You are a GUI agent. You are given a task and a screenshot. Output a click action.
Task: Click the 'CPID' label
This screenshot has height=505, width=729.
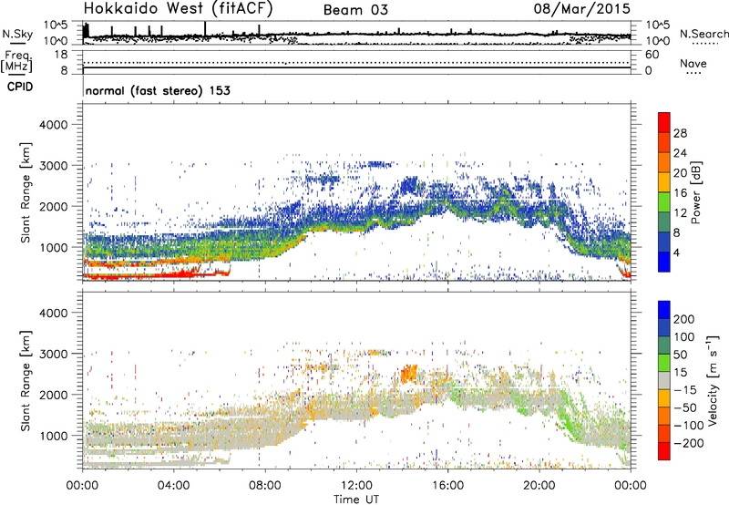[20, 87]
